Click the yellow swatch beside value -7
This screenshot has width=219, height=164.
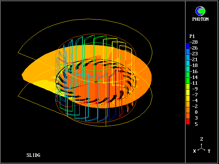[x=188, y=94]
